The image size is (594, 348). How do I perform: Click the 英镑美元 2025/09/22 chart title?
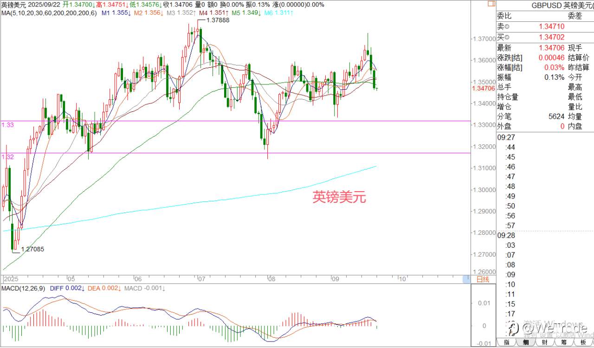(x=31, y=5)
